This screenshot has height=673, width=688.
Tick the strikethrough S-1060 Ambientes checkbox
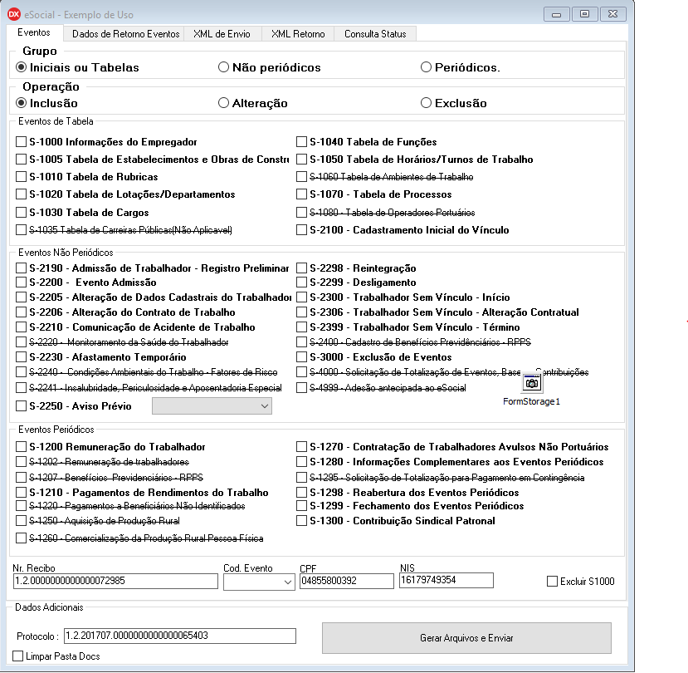(301, 177)
